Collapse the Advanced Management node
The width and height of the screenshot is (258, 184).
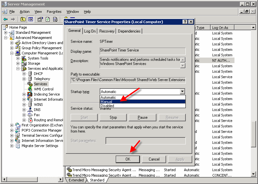(x=5, y=38)
